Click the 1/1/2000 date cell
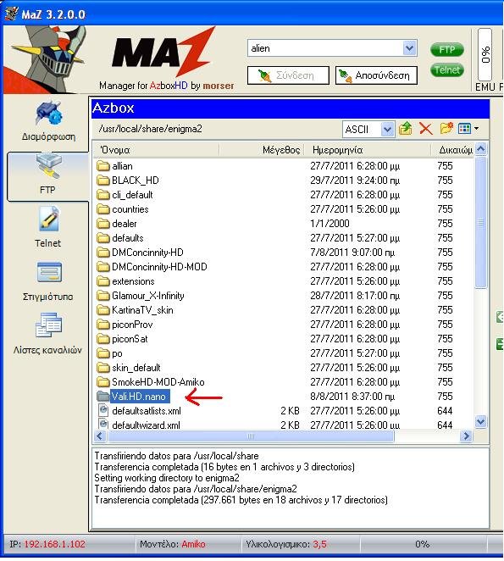The image size is (504, 561). pos(330,224)
